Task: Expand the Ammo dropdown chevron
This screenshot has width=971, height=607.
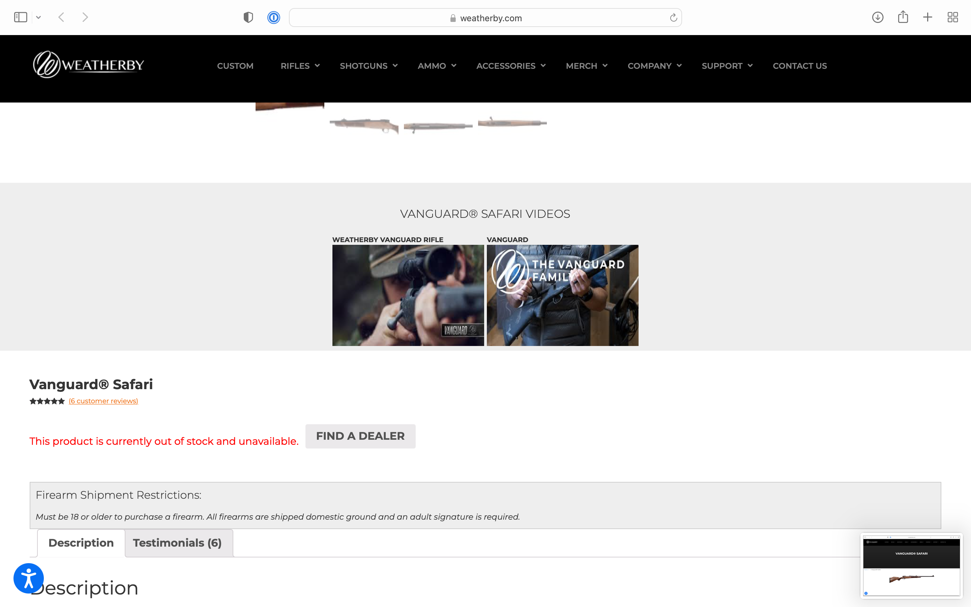Action: (x=454, y=65)
